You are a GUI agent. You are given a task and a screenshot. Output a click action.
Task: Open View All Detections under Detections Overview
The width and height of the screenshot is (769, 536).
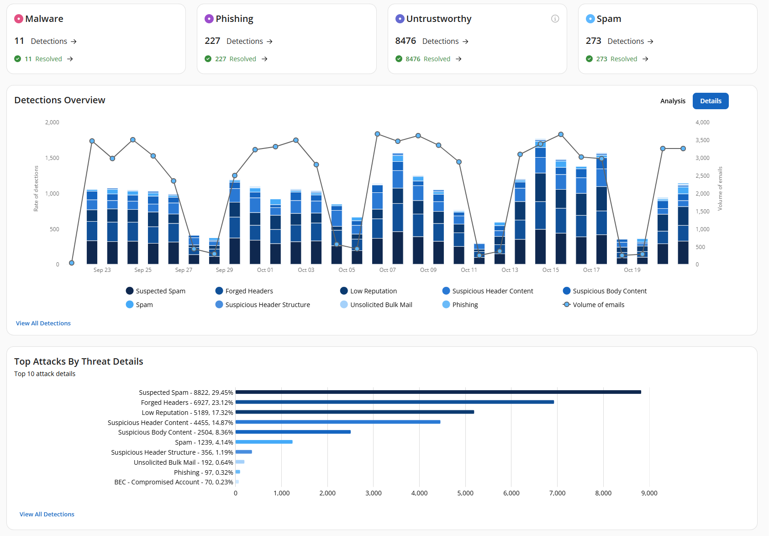point(43,323)
